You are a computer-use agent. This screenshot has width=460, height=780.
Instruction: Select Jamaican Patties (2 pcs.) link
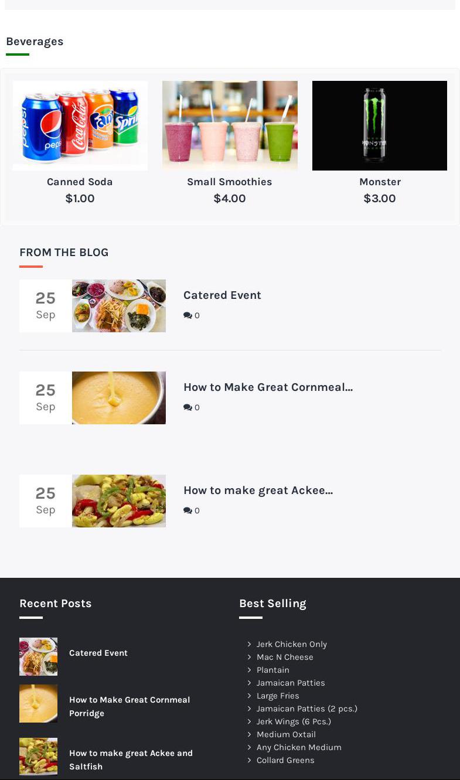coord(306,709)
